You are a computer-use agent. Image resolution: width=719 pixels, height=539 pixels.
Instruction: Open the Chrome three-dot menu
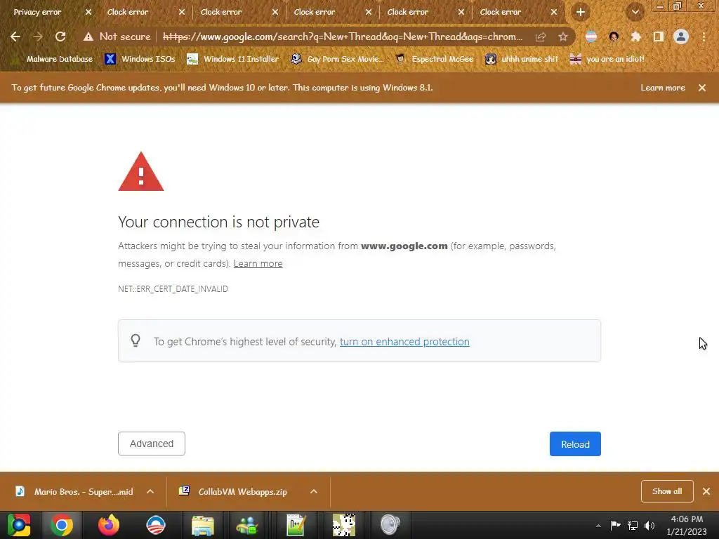(x=704, y=36)
